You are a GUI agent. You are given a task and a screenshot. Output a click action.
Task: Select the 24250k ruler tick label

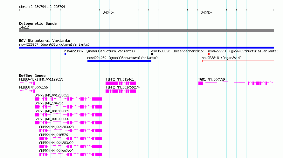point(207,13)
